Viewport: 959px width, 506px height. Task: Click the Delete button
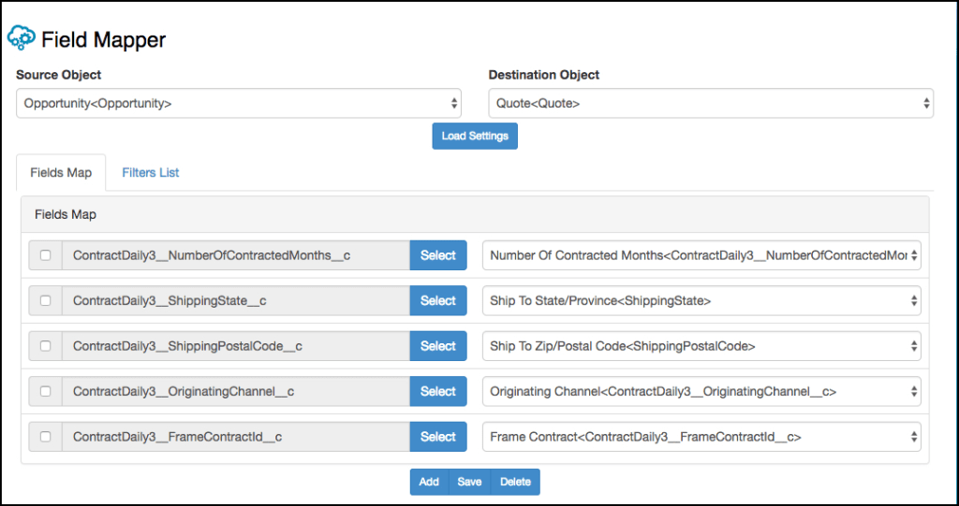[515, 482]
